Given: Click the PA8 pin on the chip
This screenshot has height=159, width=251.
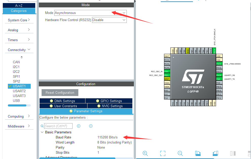Looking at the screenshot, I should (x=219, y=83).
